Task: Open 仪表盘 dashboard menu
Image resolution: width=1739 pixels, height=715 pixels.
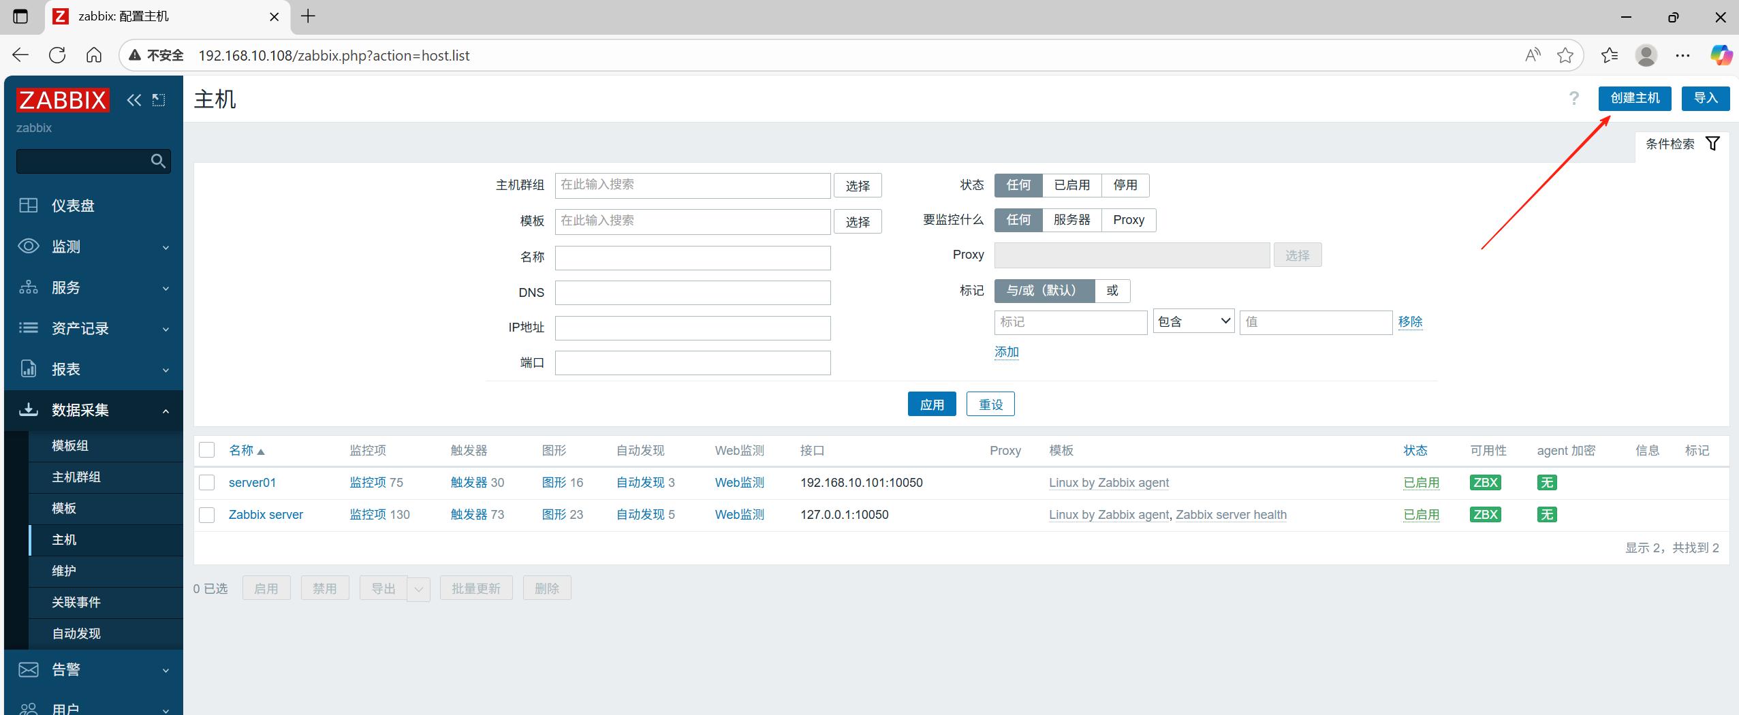Action: (x=93, y=206)
